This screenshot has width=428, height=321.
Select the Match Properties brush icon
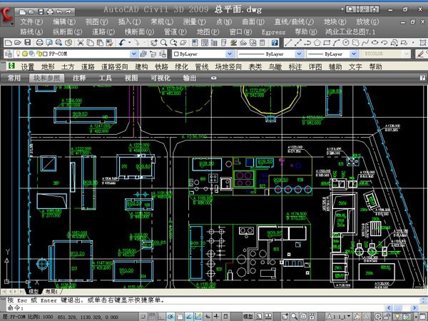click(109, 43)
